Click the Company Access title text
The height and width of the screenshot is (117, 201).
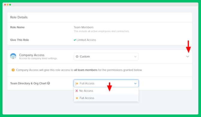[32, 55]
